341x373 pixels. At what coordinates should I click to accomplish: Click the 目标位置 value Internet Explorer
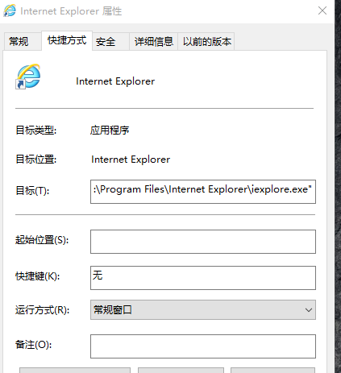coord(131,160)
